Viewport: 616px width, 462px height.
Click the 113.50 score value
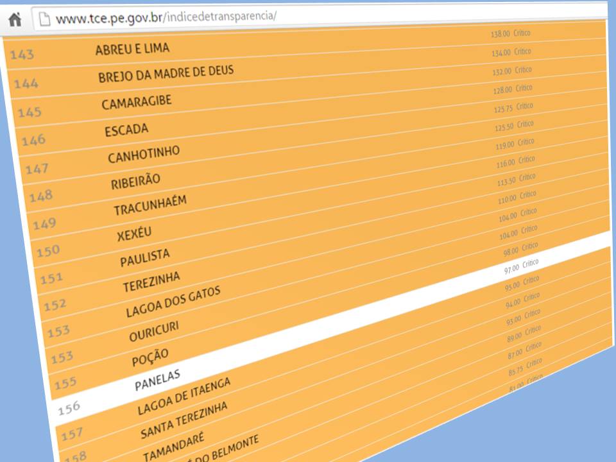click(x=507, y=181)
